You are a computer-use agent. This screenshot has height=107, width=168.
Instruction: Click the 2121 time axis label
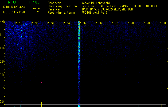point(18,23)
